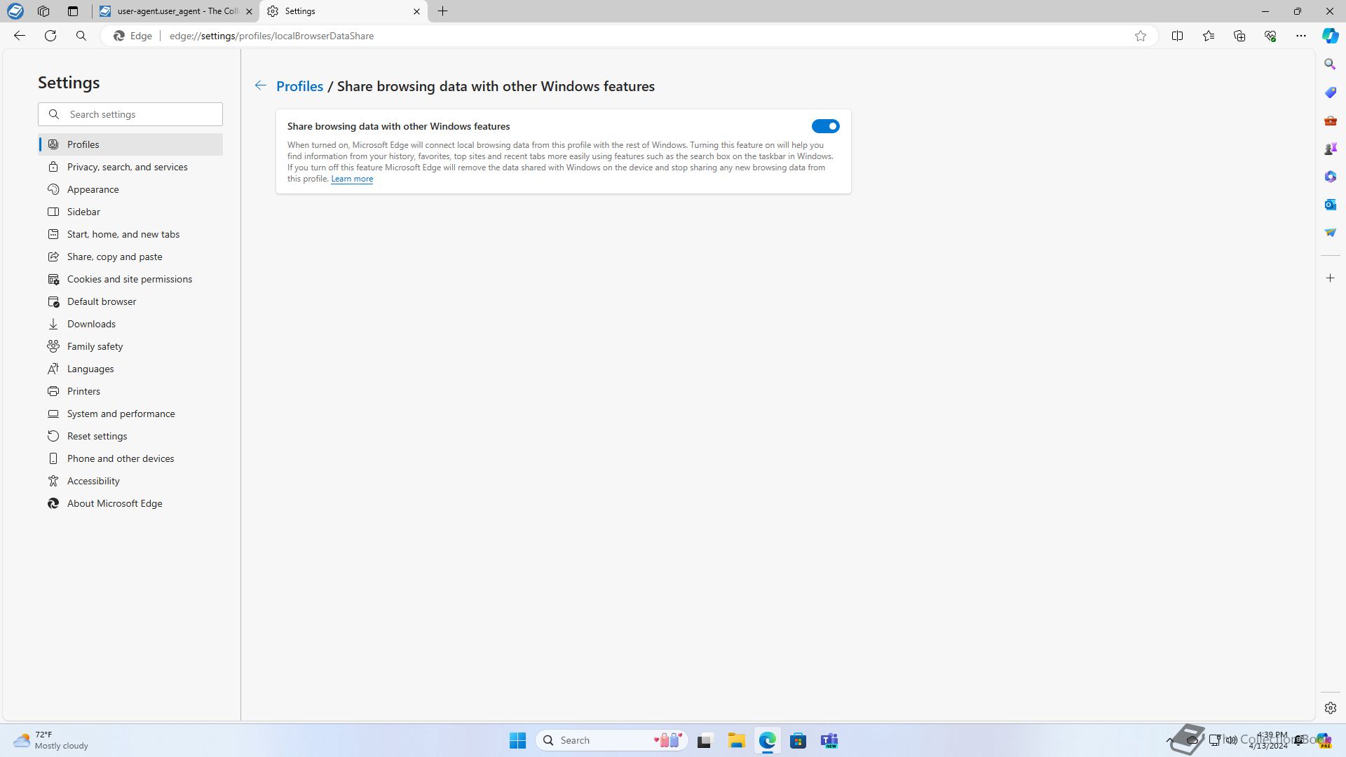Open Phone and other devices settings
This screenshot has width=1346, height=757.
[130, 458]
